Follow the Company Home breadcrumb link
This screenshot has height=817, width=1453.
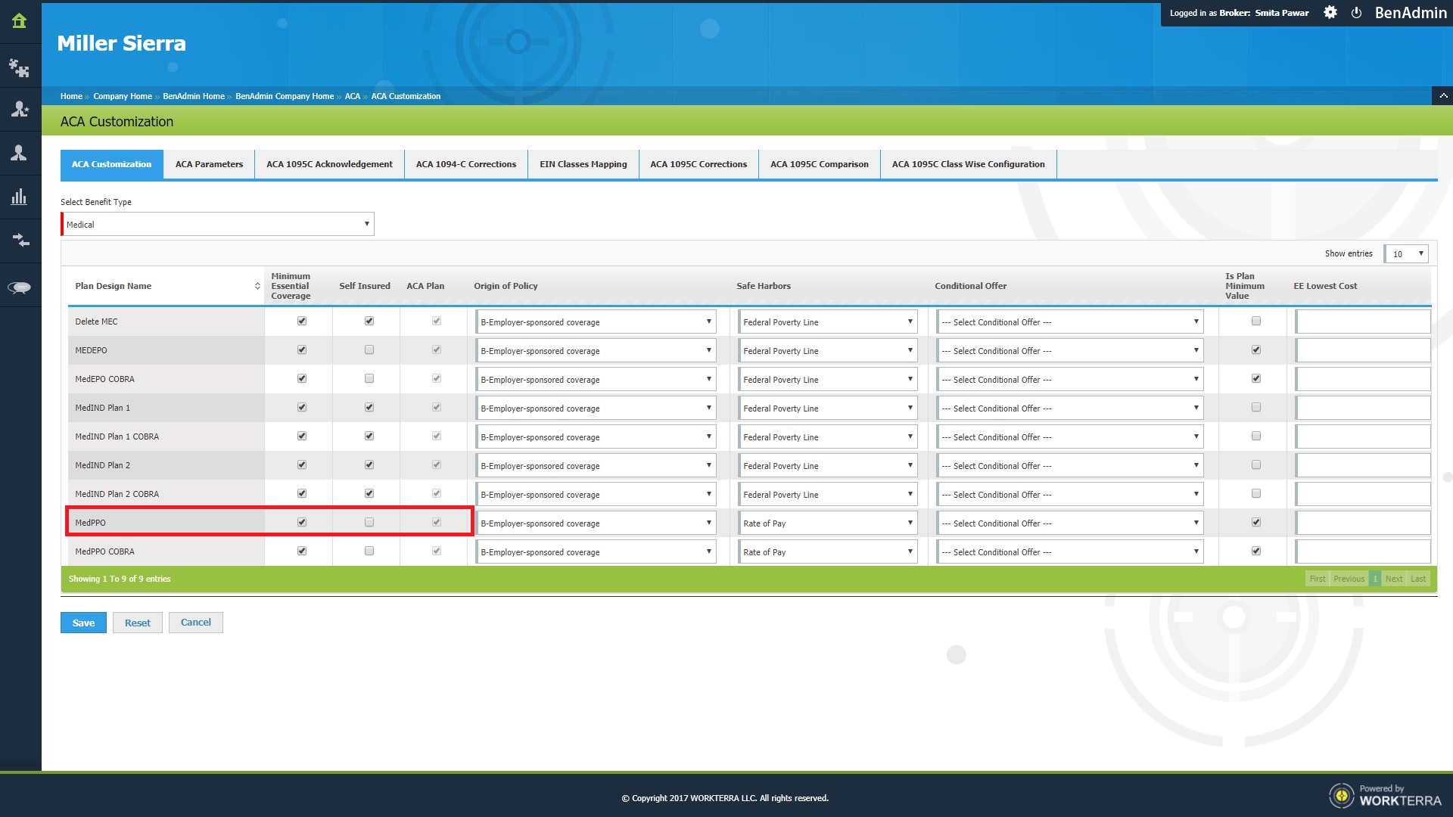(123, 96)
